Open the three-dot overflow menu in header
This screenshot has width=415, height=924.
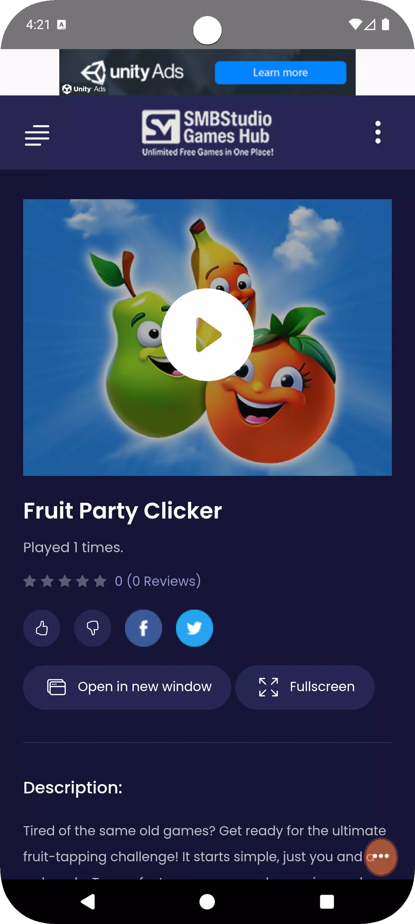coord(378,132)
